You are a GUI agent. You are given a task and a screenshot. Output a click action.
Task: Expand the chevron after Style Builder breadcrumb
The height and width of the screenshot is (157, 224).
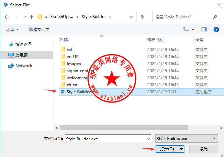[110, 17]
